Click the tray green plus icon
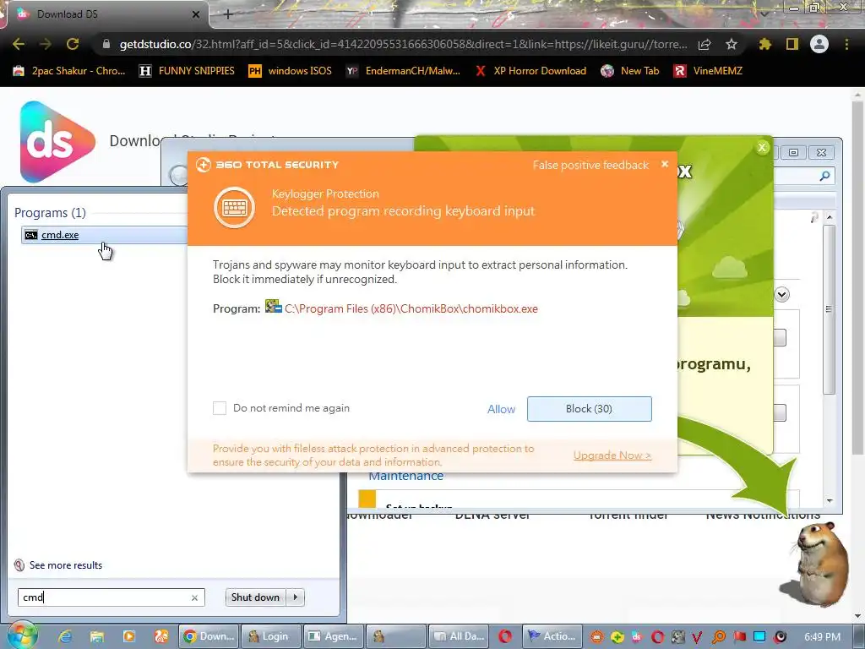The image size is (865, 649). pos(617,637)
